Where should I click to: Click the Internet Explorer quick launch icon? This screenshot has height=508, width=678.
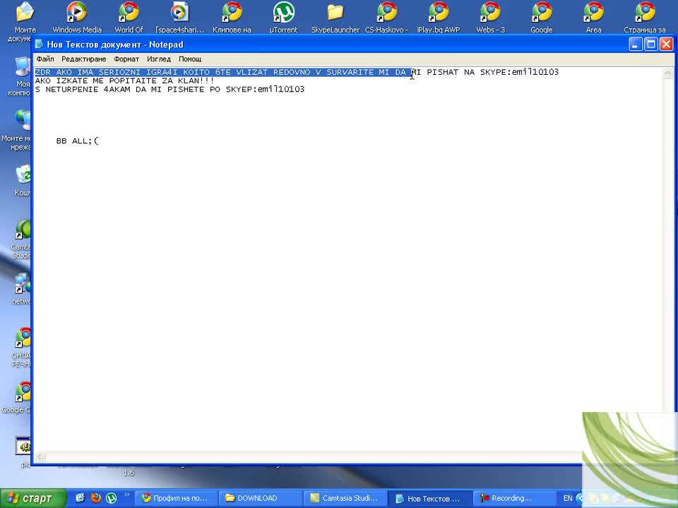tap(80, 497)
